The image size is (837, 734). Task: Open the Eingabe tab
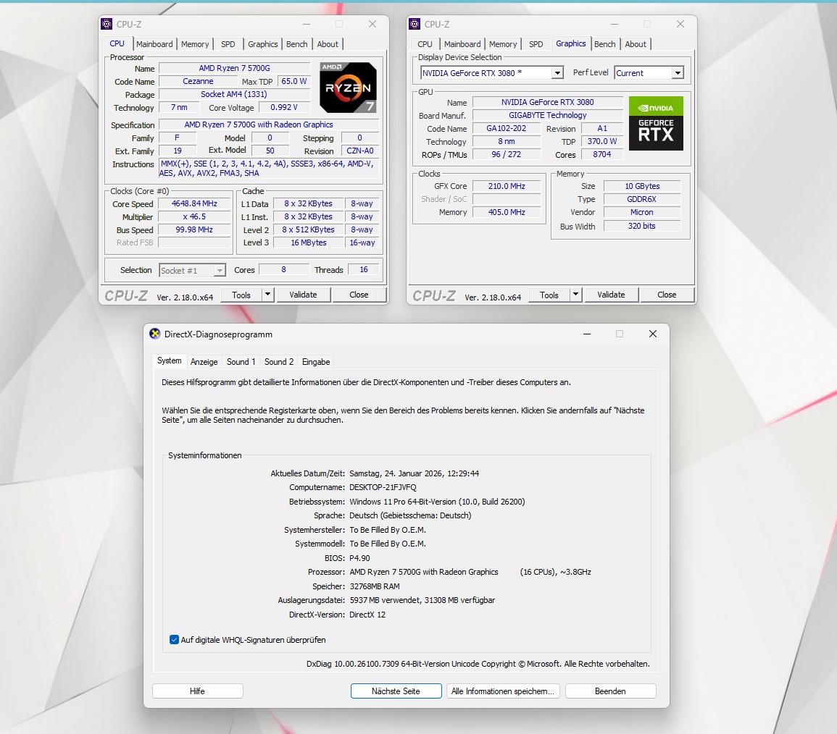tap(316, 362)
